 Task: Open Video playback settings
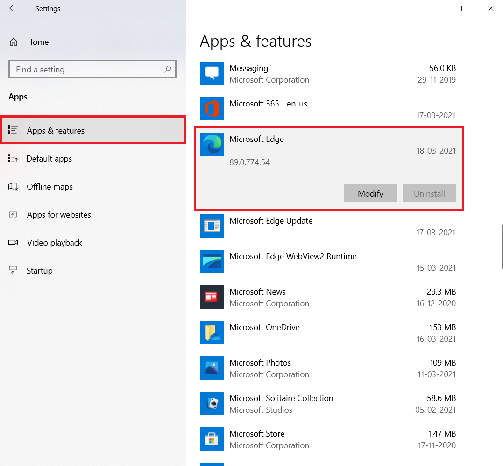click(x=93, y=242)
